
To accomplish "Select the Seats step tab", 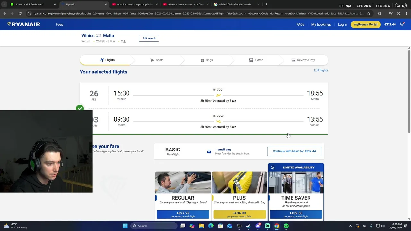I will point(157,60).
